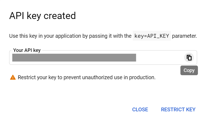This screenshot has height=122, width=206.
Task: Click the gray Copy tooltip label
Action: [189, 70]
